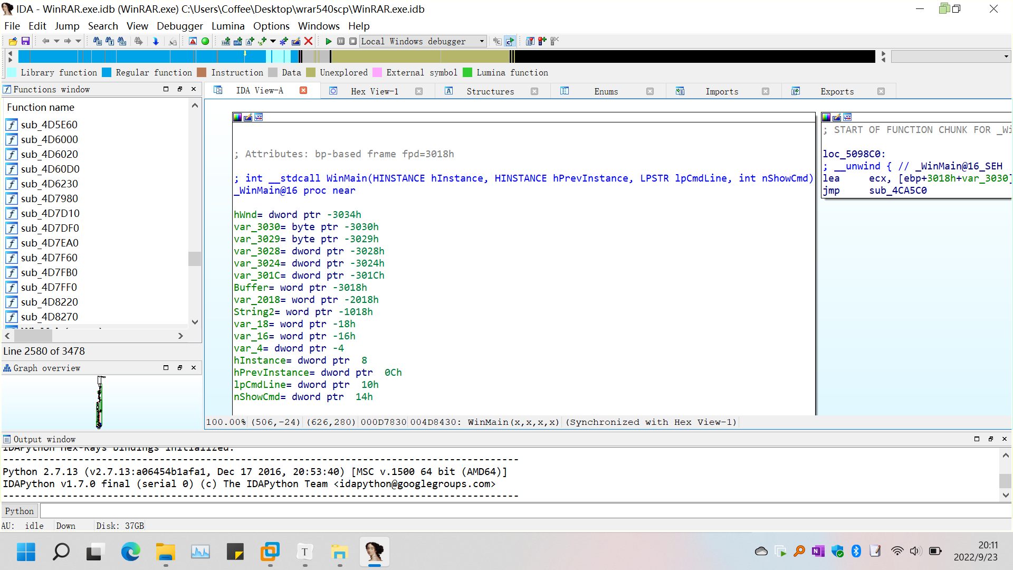Select function sub_4D7EA0 in the list
Screen dimensions: 1013x570
50,243
